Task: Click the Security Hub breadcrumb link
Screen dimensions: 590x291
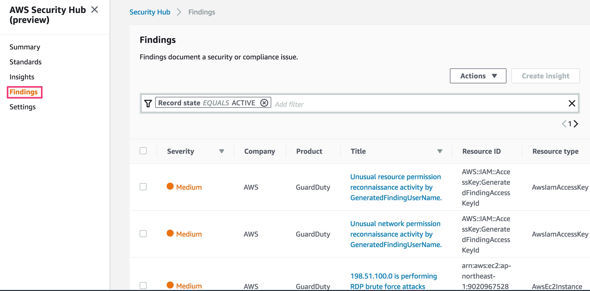Action: coord(150,12)
